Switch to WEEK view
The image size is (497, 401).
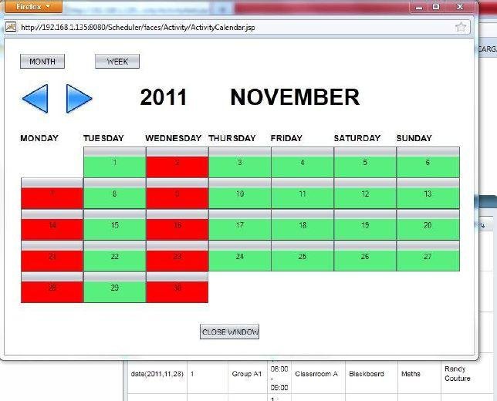(117, 61)
